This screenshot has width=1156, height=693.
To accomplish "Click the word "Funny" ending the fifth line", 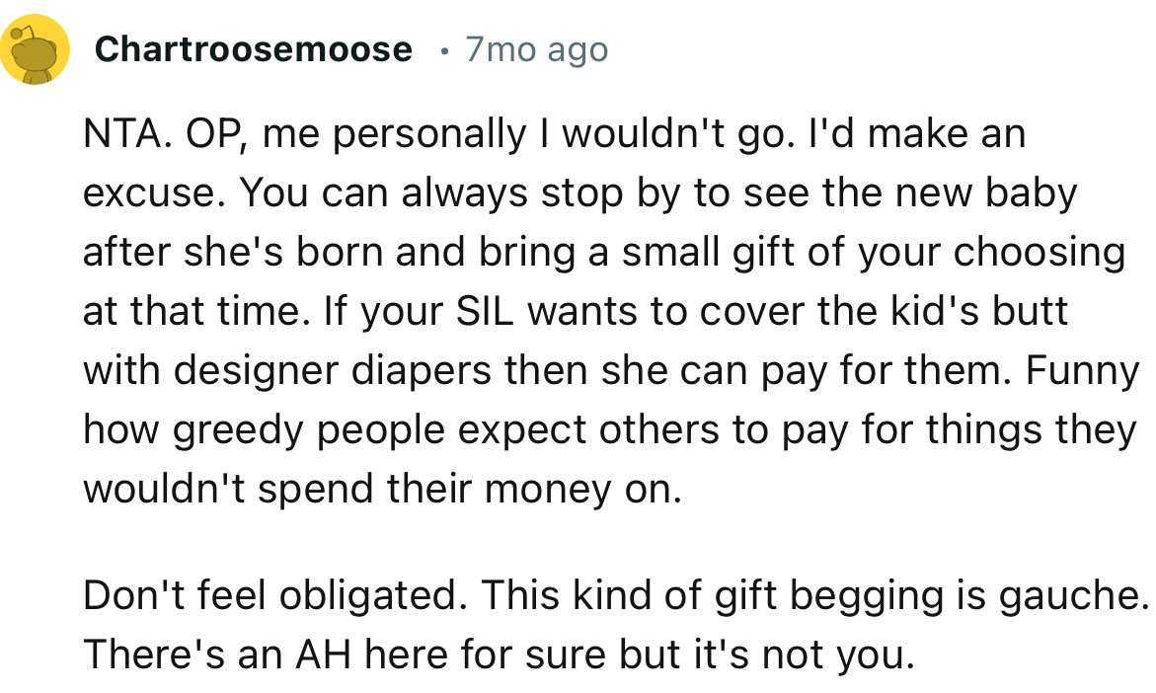I will pos(1083,371).
